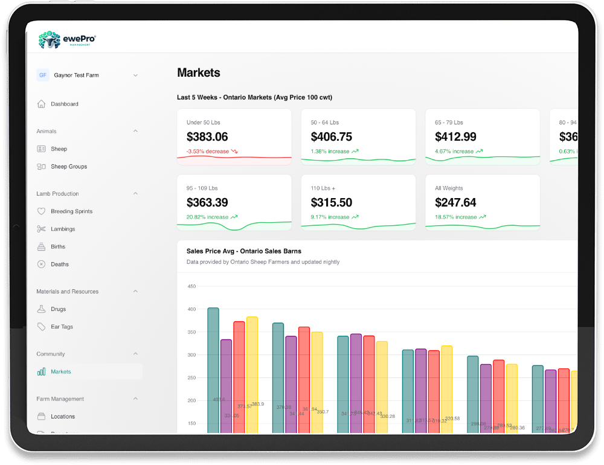Viewport: 604px width, 465px height.
Task: Click the first teal bar in chart
Action: click(x=213, y=368)
